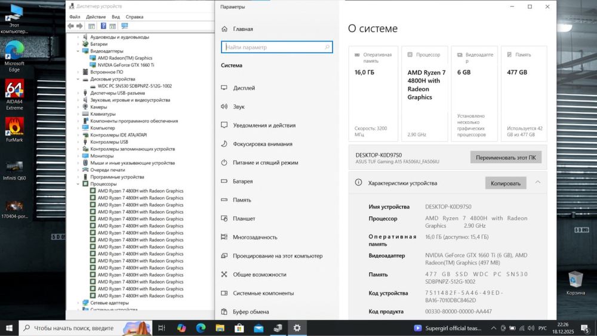Viewport: 597px width, 336px height.
Task: Open 170404-por desktop file
Action: 14,209
